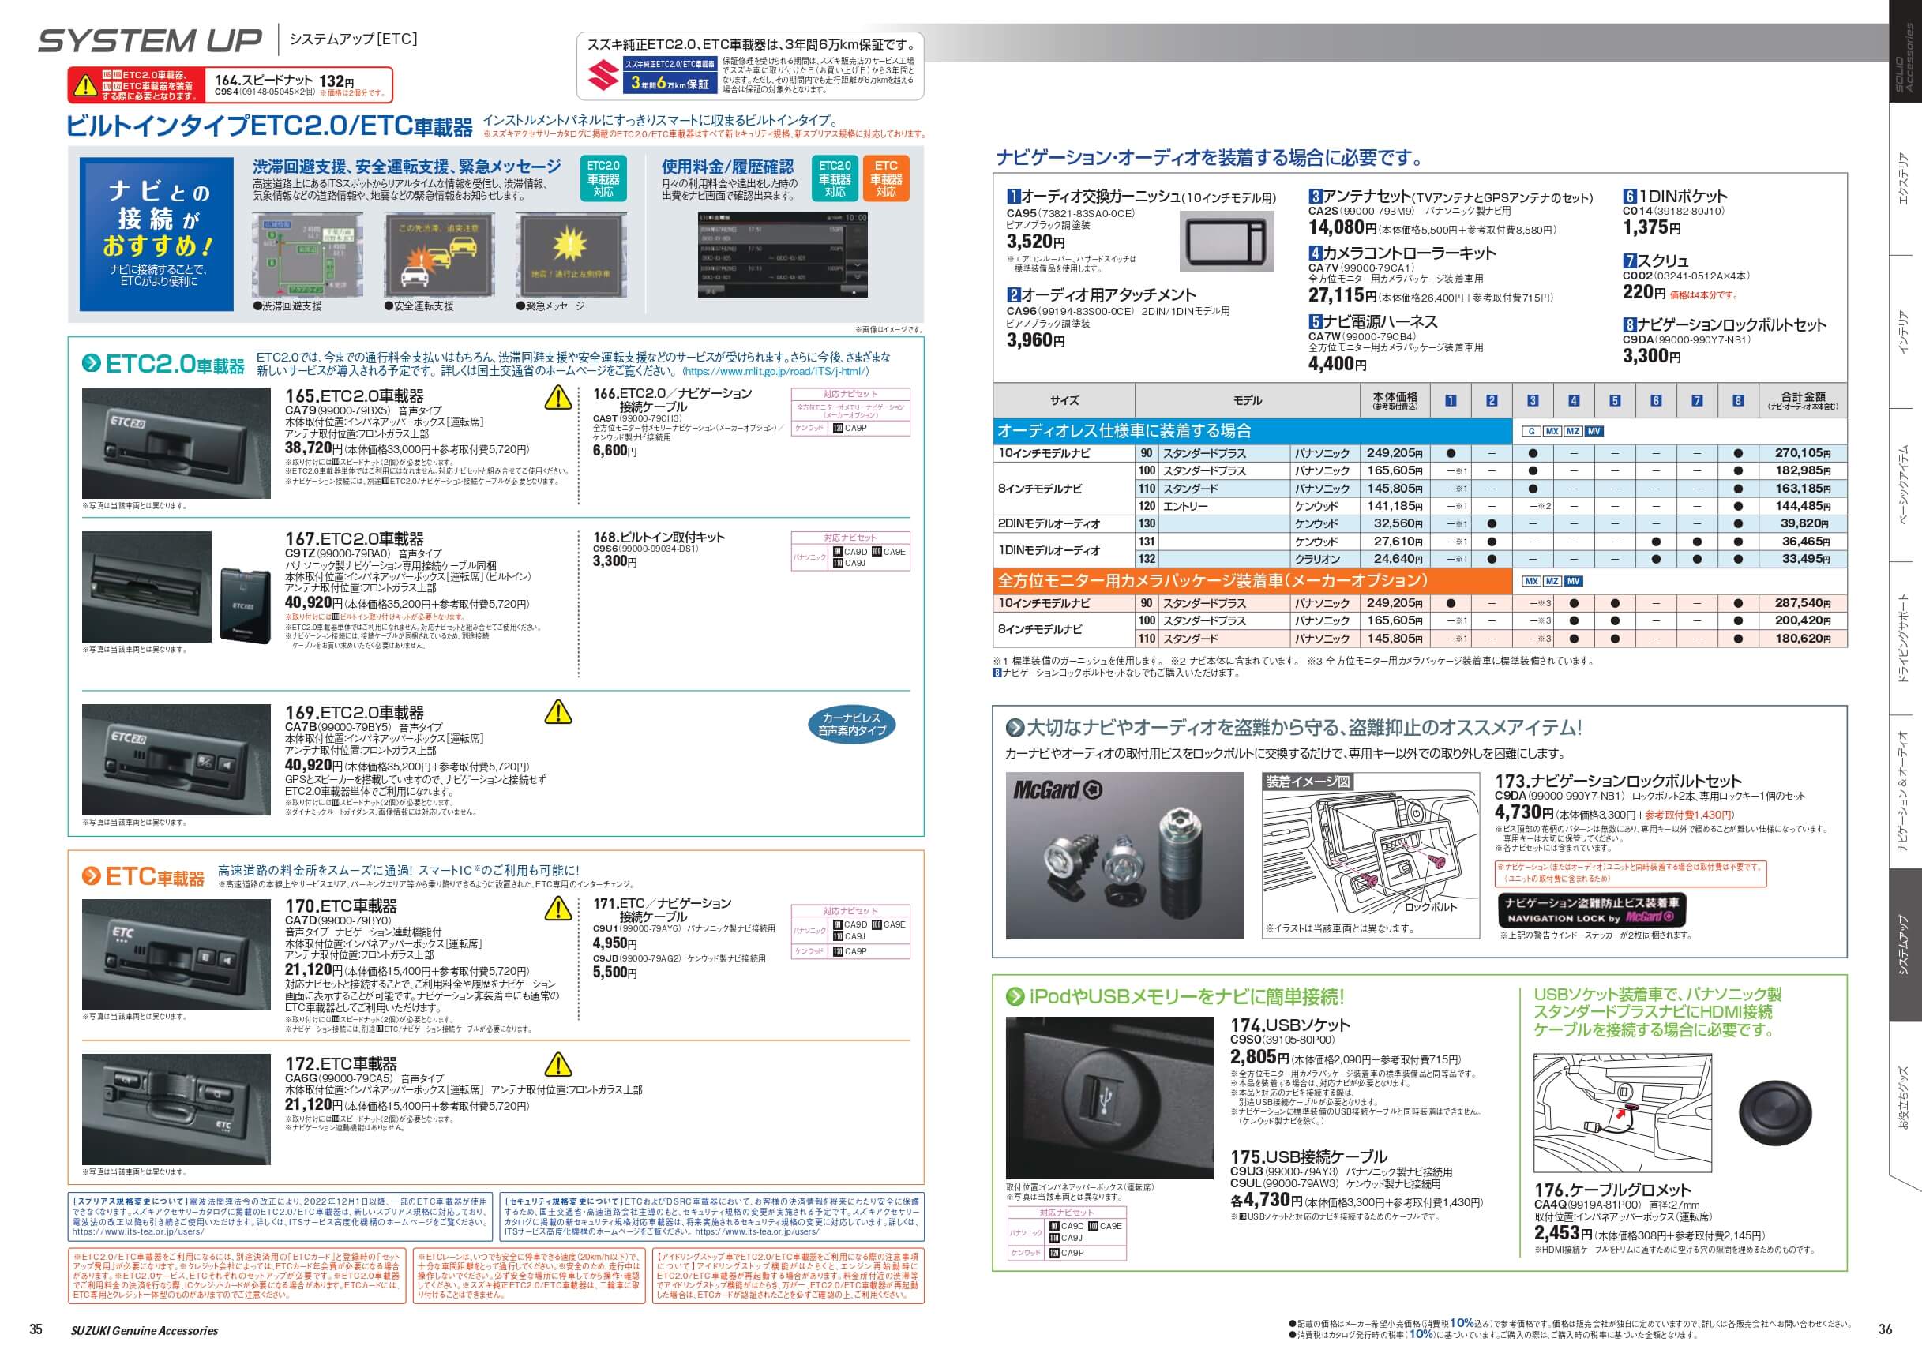Click the Suzuki S logo in warranty banner

coord(603,74)
